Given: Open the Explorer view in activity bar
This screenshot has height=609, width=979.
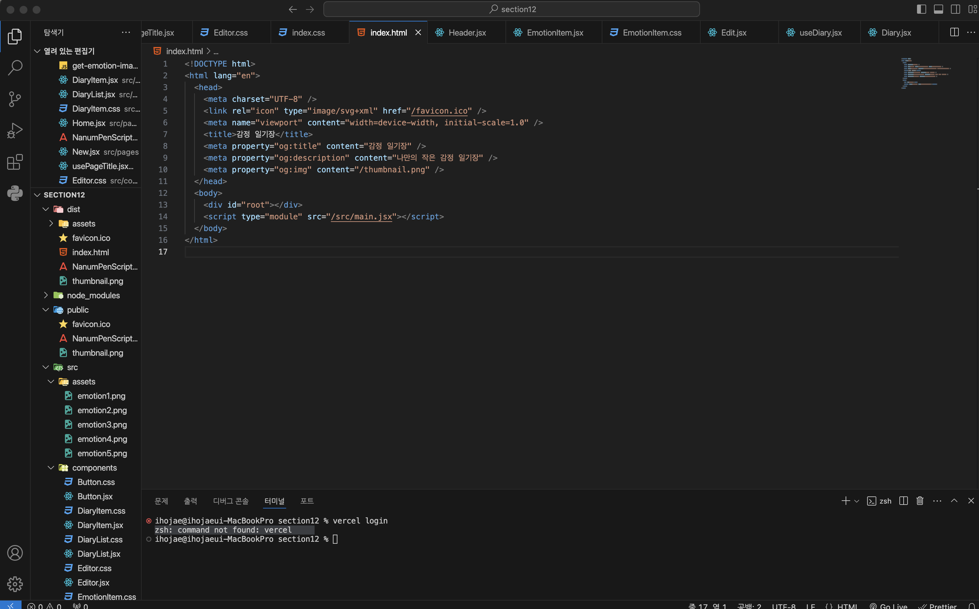Looking at the screenshot, I should click(x=15, y=36).
